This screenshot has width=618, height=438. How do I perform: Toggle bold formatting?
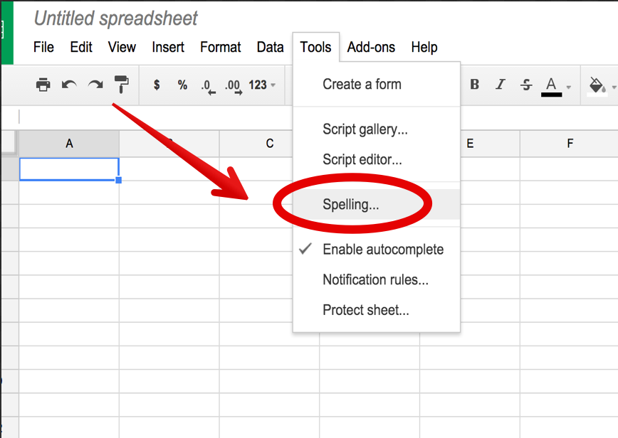click(x=474, y=84)
